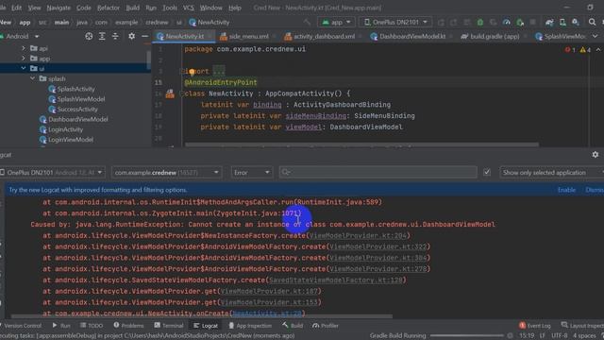Click the Search Everywhere magnifier icon
This screenshot has width=604, height=340.
pyautogui.click(x=592, y=23)
